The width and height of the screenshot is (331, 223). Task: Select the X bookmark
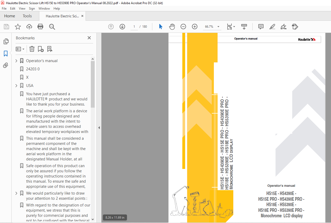click(27, 77)
